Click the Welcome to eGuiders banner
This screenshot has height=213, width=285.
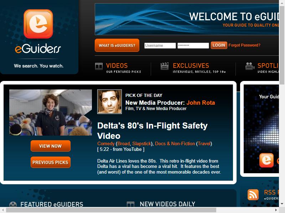click(187, 19)
